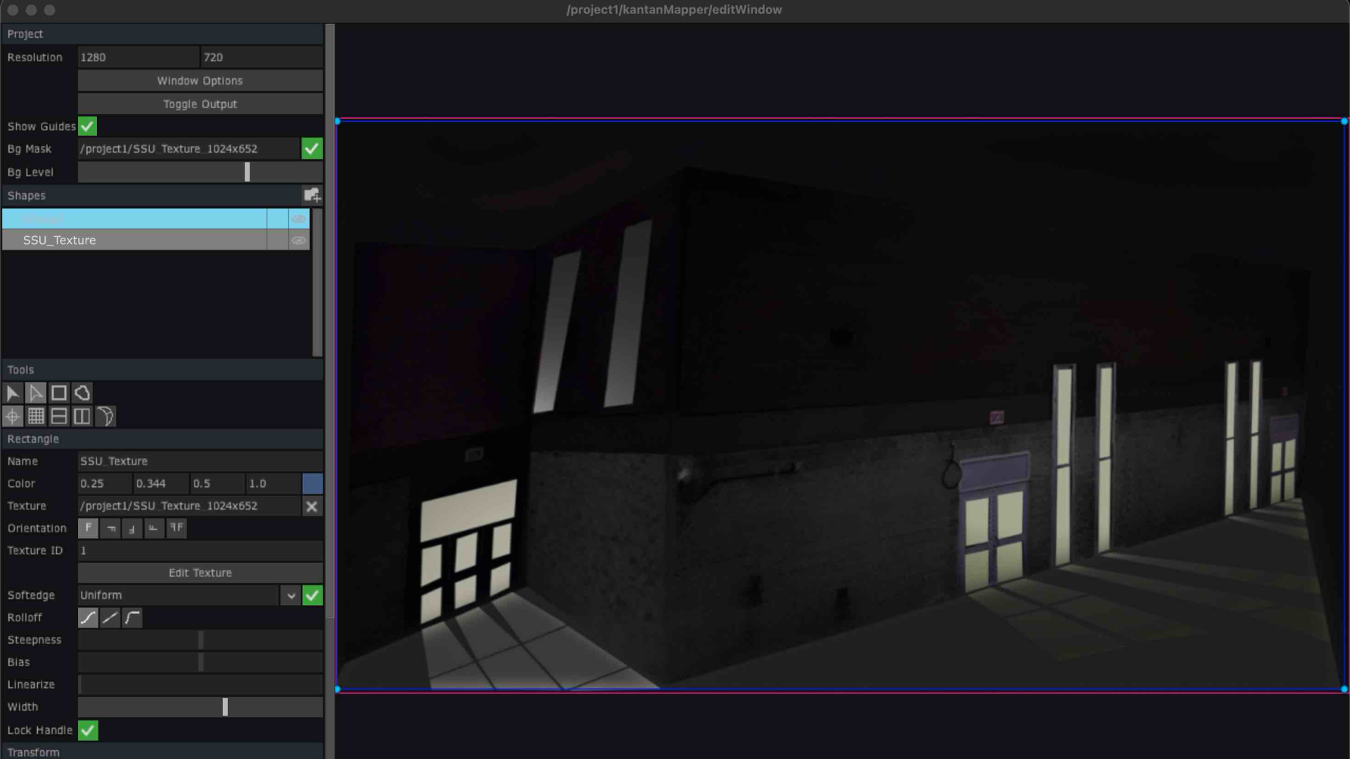Select the rotated orientation option next to F

tap(110, 528)
